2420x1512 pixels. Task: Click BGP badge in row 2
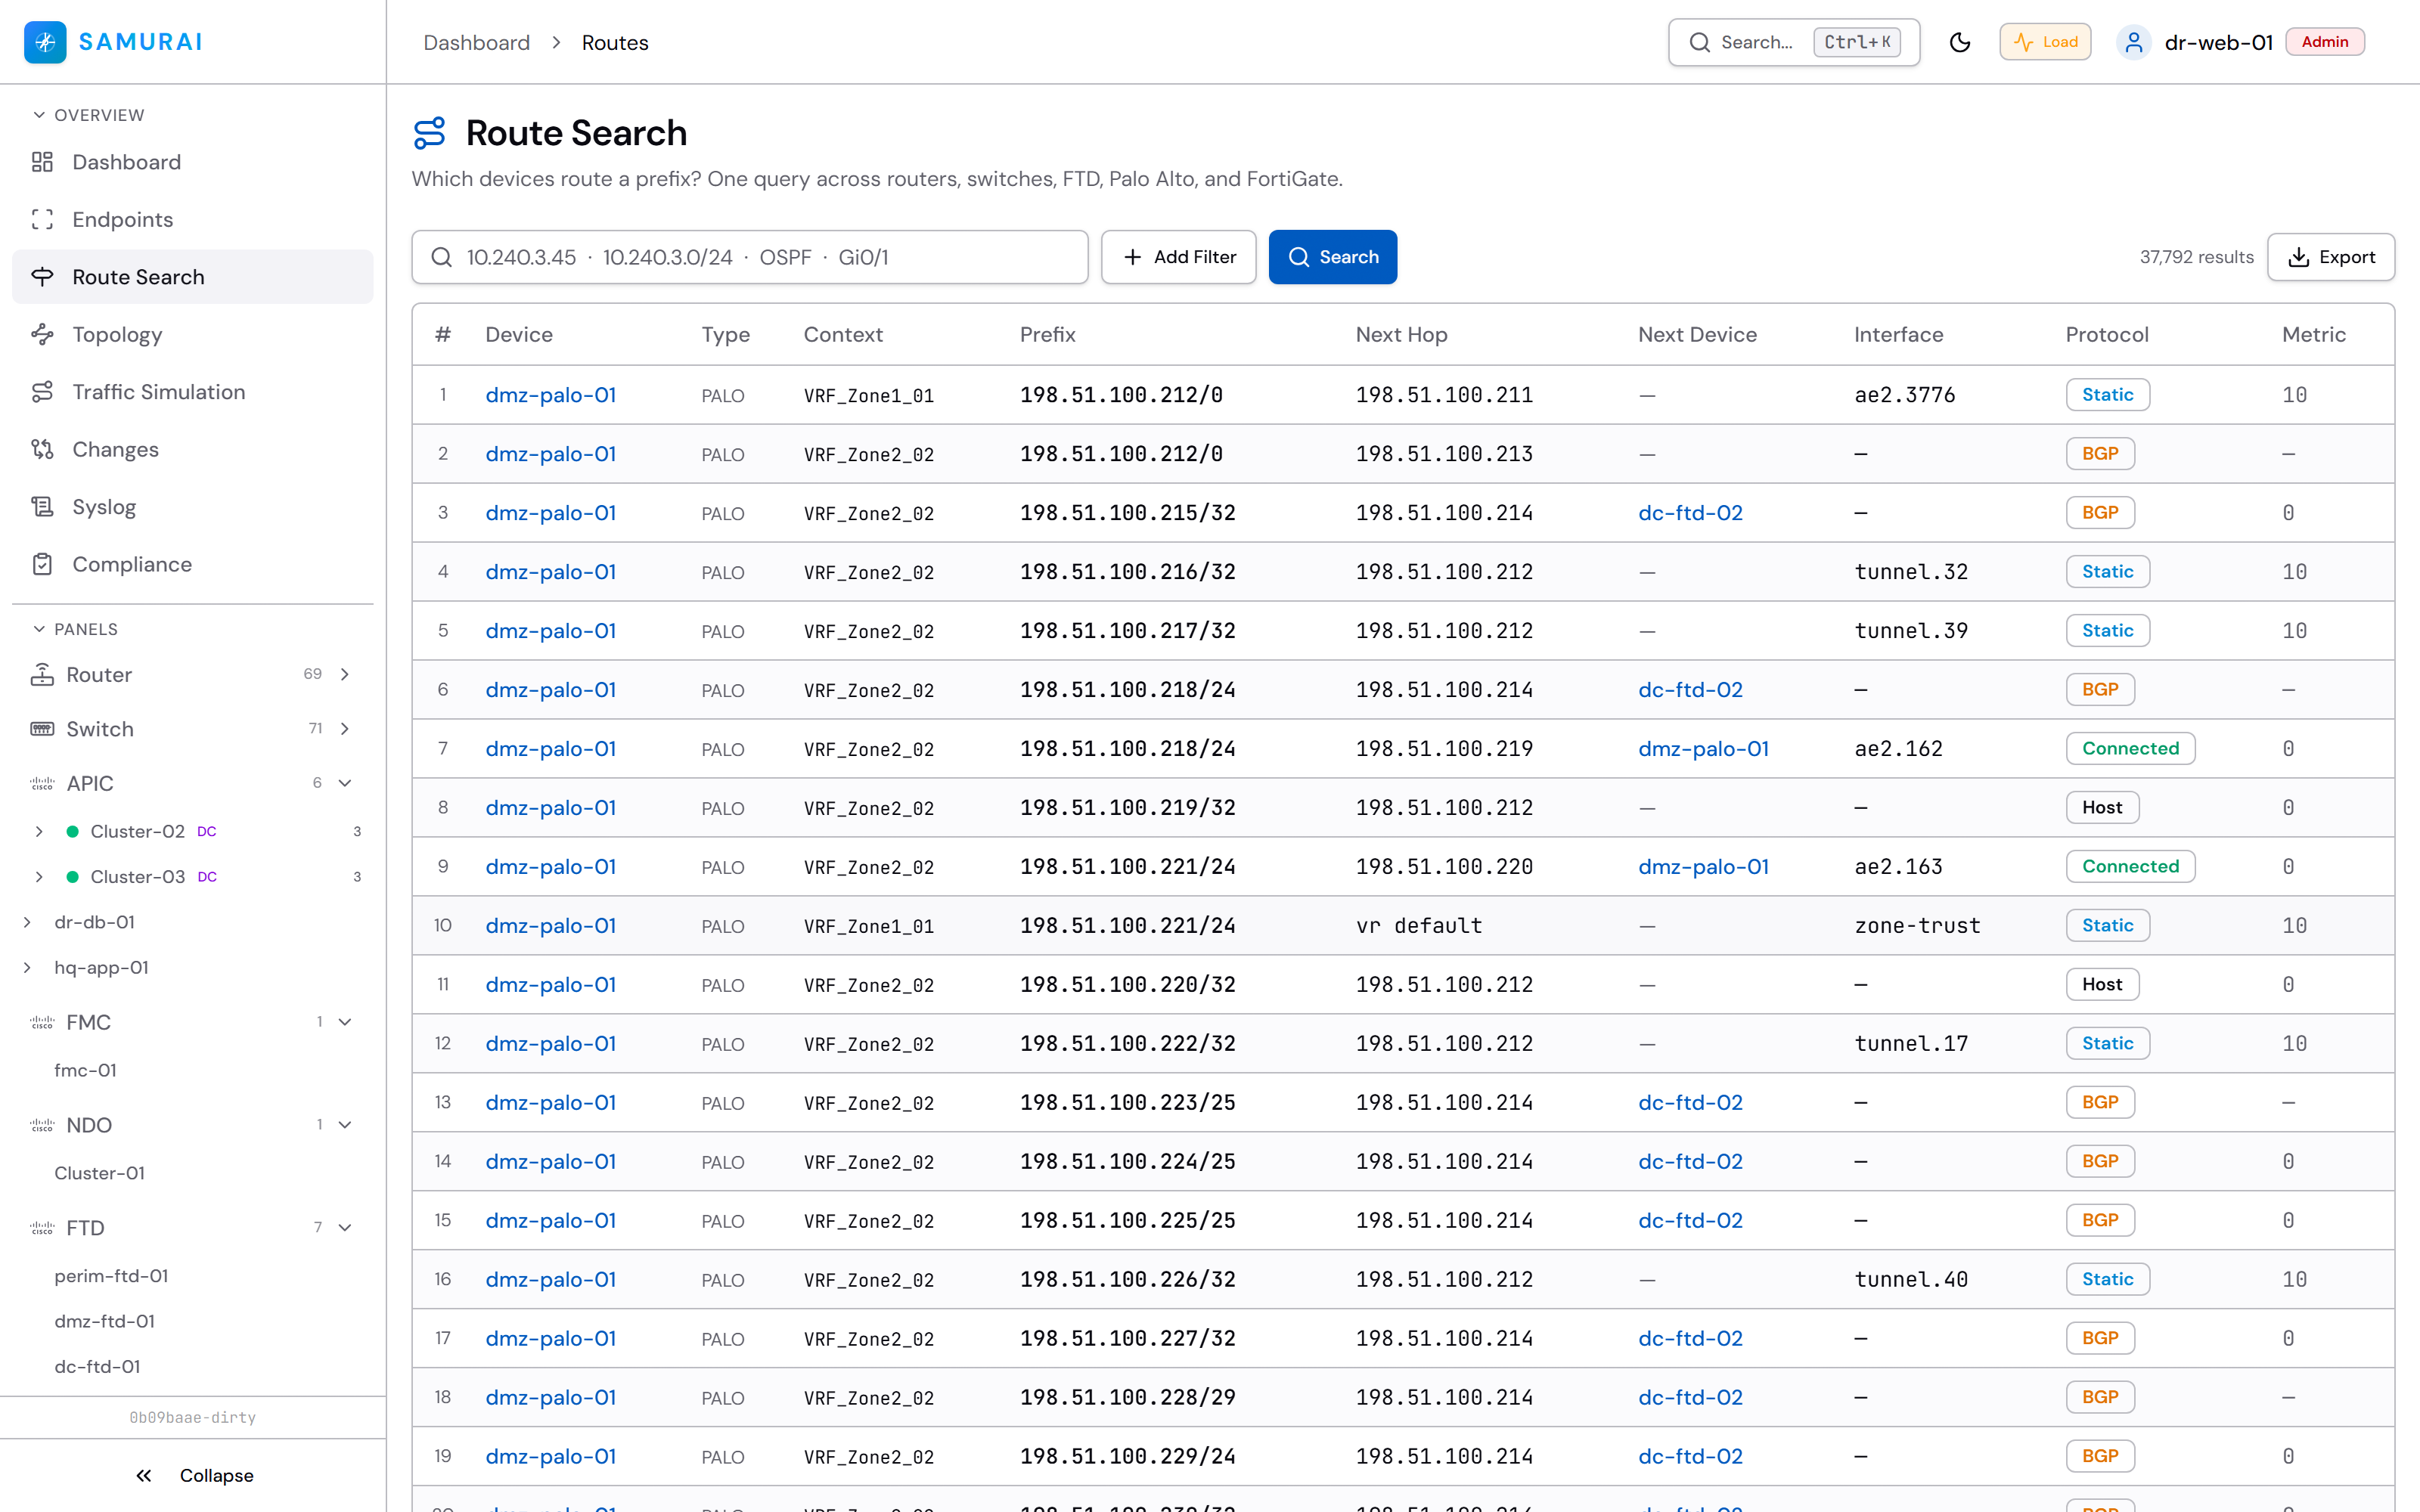[x=2100, y=454]
